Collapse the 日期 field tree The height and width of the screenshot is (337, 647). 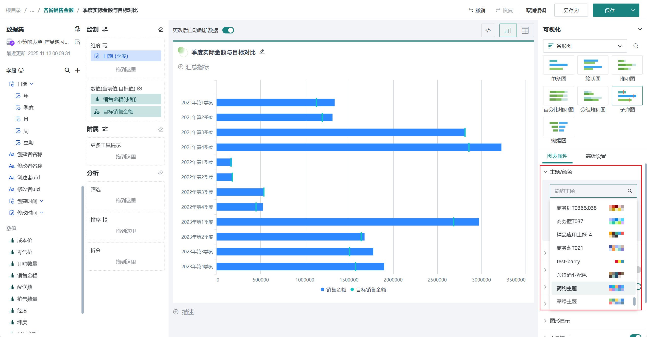point(32,84)
